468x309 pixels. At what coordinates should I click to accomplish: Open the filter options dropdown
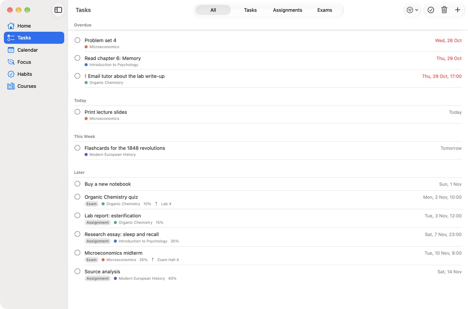click(x=412, y=10)
